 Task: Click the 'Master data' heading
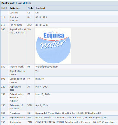point(8,3)
